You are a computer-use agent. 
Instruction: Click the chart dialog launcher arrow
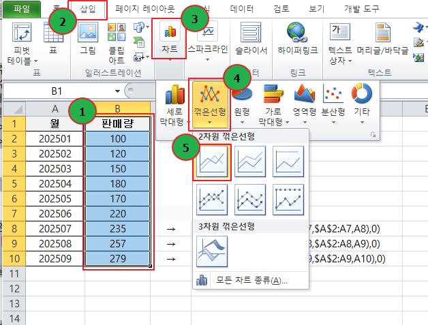point(373,135)
